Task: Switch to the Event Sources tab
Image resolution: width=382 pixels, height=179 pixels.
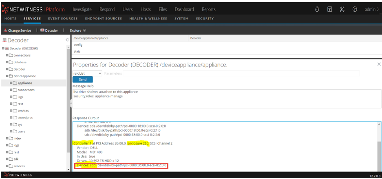Action: pos(63,19)
